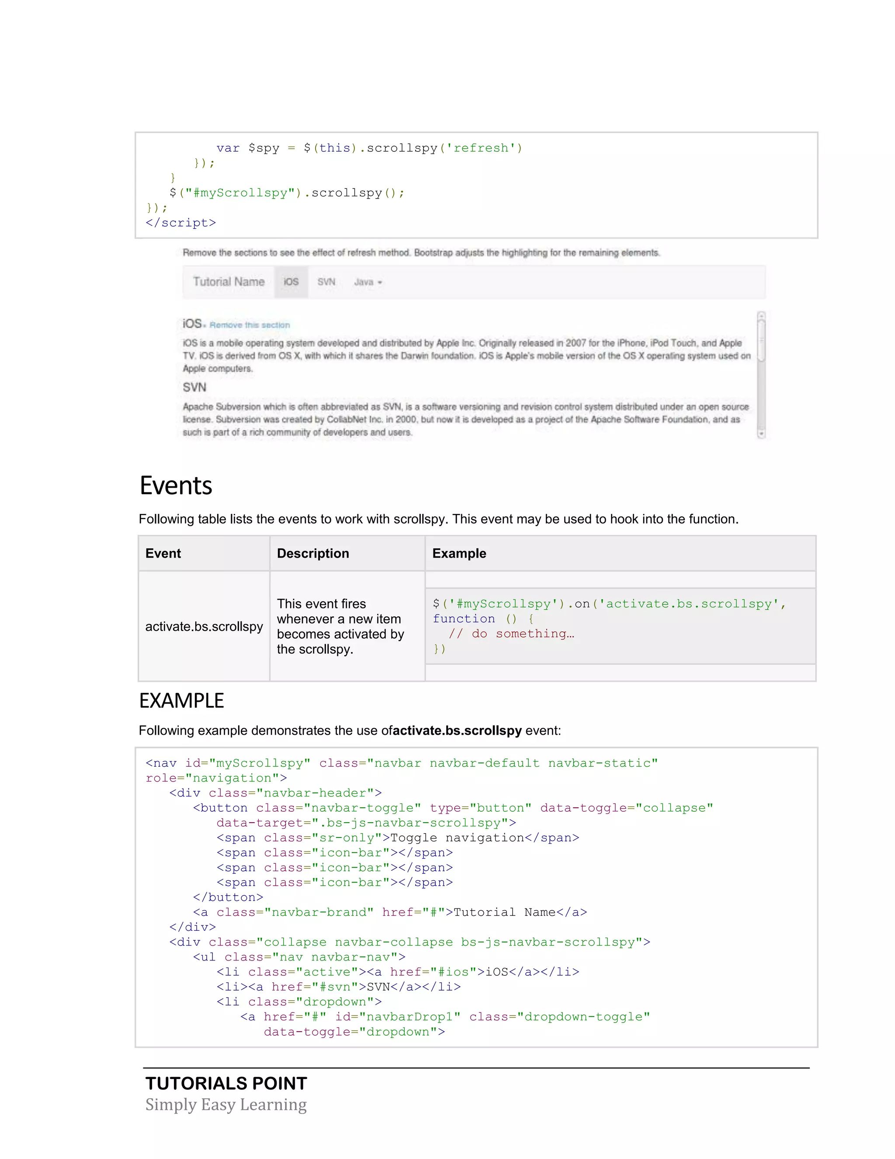
Task: Click the TUTORIALS POINT footer title
Action: (226, 1083)
